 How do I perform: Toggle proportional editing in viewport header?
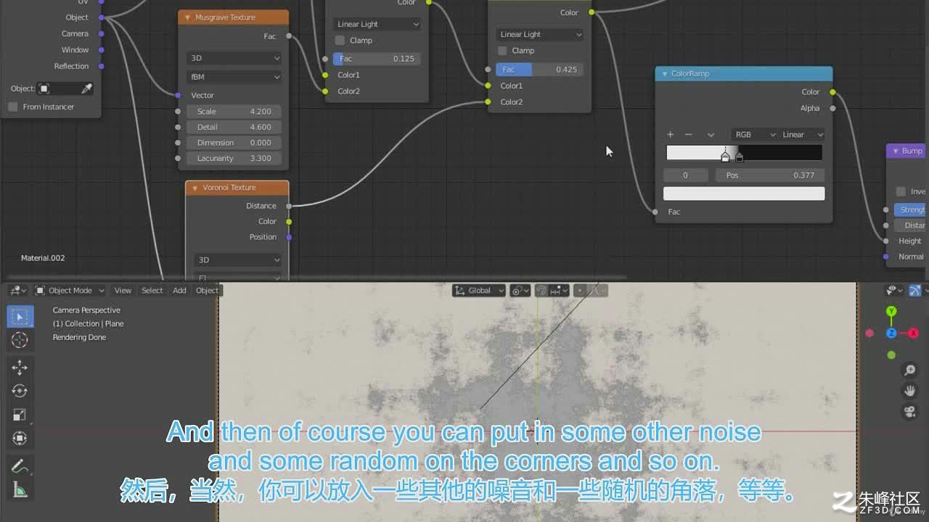pos(580,290)
